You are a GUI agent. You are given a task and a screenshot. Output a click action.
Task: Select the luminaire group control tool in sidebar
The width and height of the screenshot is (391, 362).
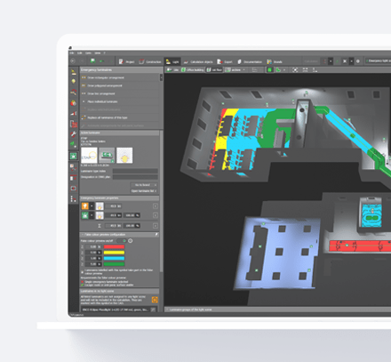(x=73, y=178)
